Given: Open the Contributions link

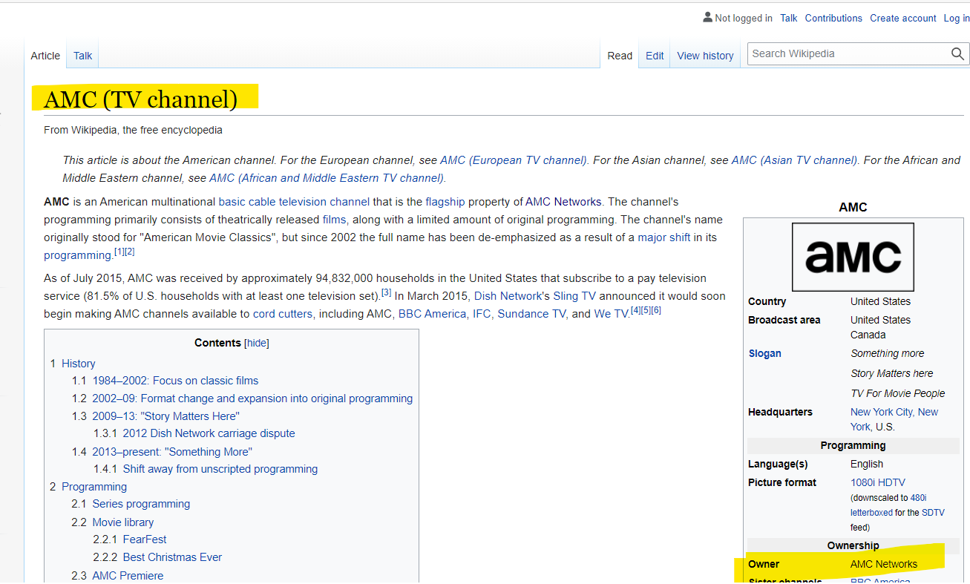Looking at the screenshot, I should (833, 18).
